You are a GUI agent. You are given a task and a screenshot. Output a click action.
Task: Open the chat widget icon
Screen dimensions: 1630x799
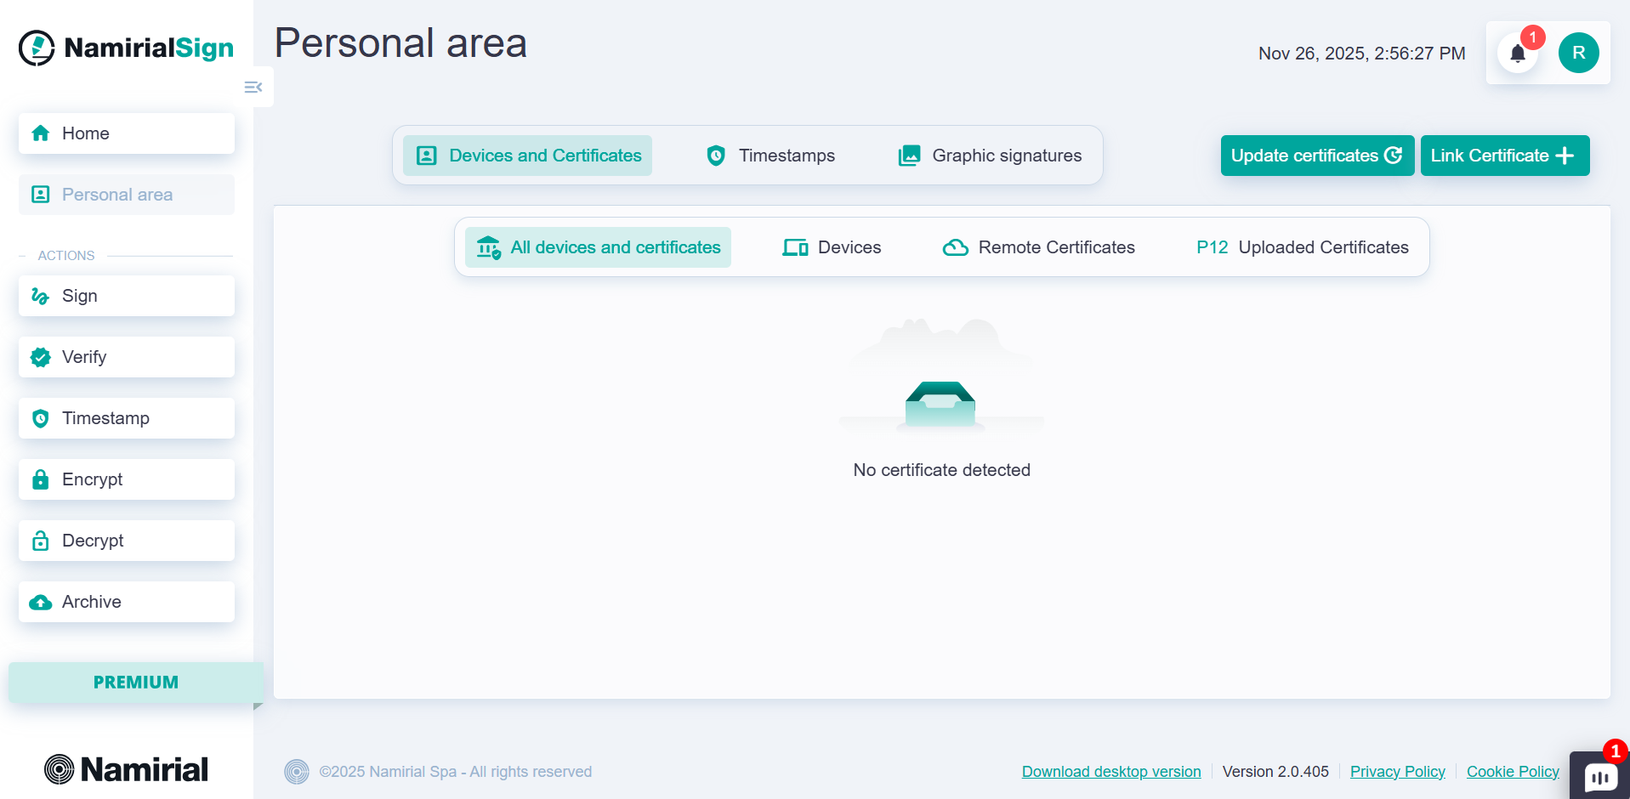pos(1600,777)
